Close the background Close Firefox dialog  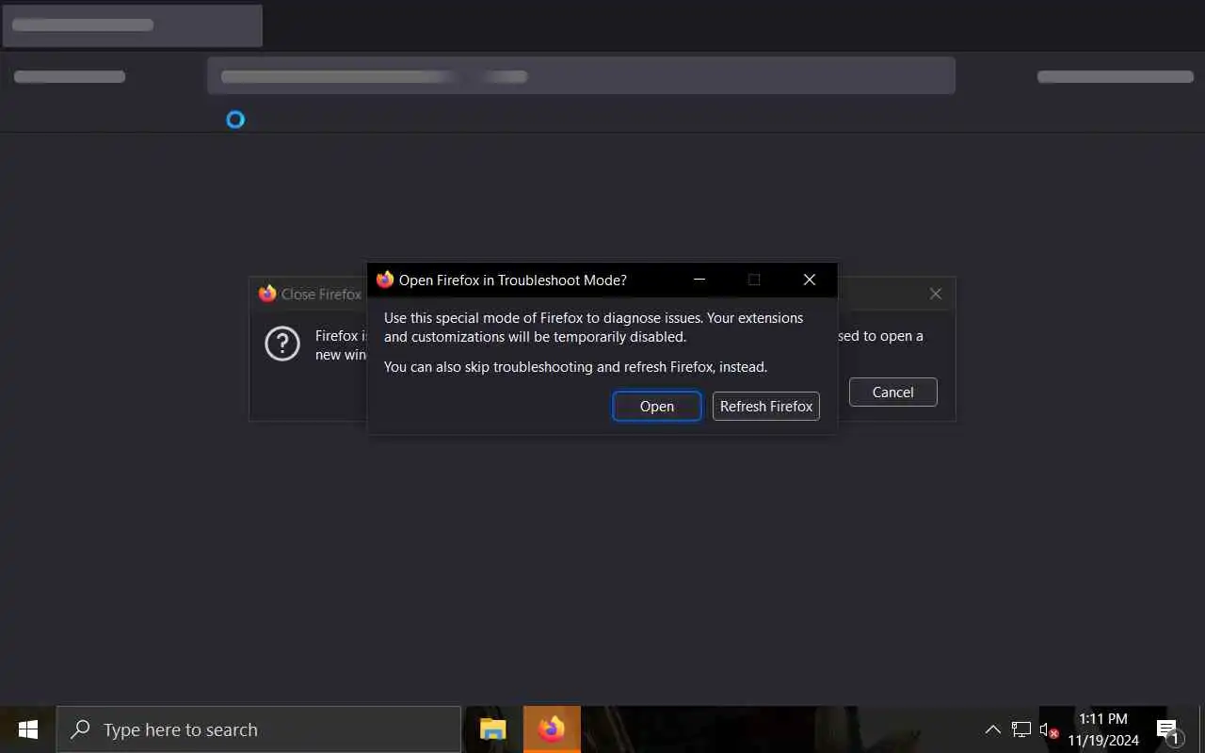coord(936,294)
